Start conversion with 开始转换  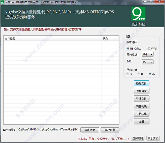[x=141, y=114]
